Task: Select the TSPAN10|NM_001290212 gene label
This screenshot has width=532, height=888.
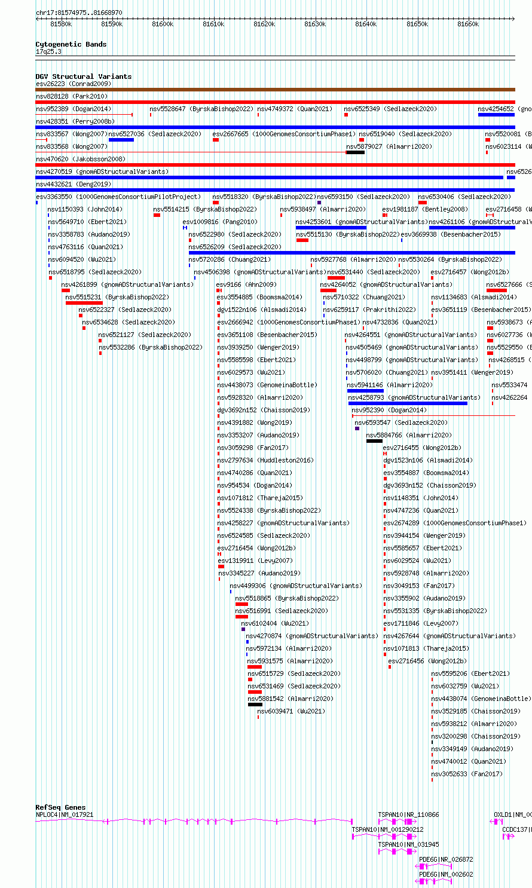Action: 387,829
